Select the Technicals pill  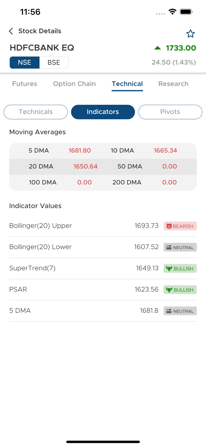click(x=35, y=112)
